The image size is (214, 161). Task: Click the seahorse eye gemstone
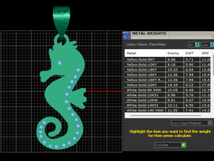point(60,63)
